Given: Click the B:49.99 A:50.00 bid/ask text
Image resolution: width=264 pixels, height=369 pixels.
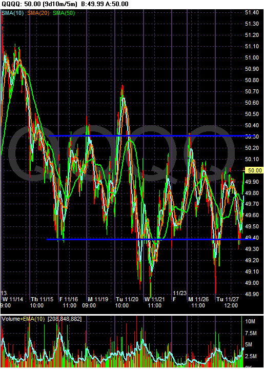Looking at the screenshot, I should [x=105, y=4].
